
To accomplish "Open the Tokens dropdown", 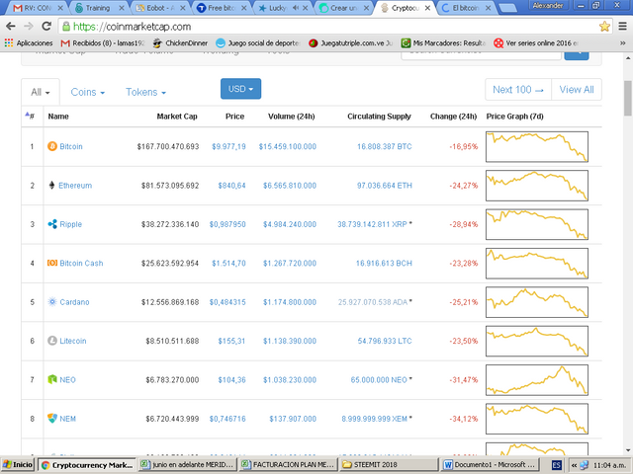I will (x=145, y=92).
